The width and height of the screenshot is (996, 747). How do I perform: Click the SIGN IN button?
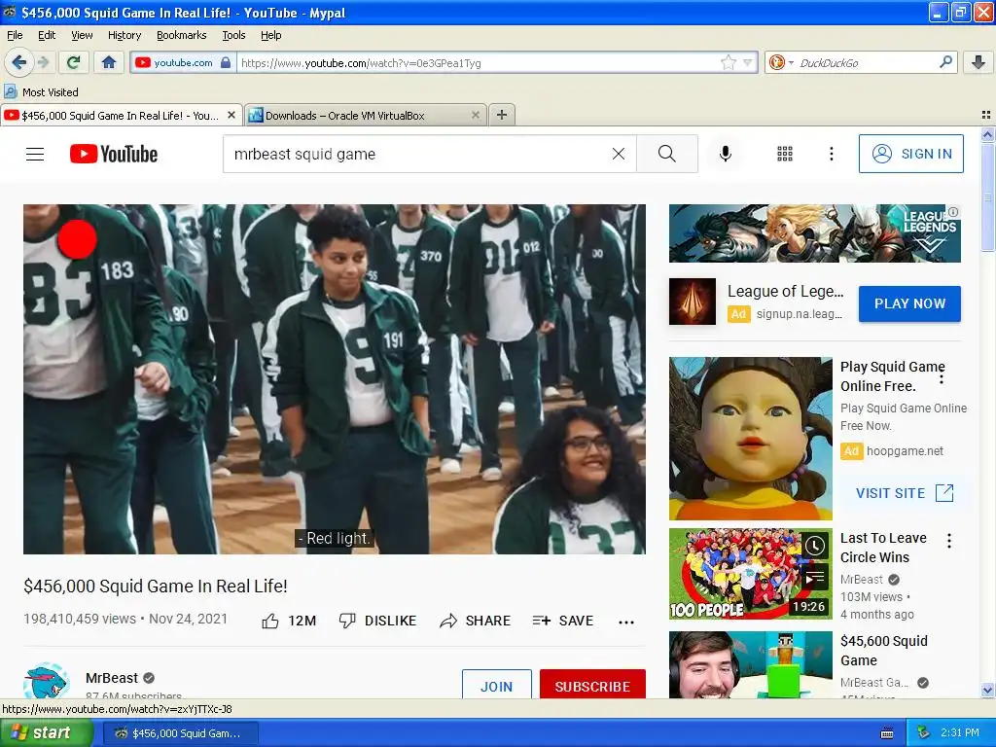click(910, 154)
